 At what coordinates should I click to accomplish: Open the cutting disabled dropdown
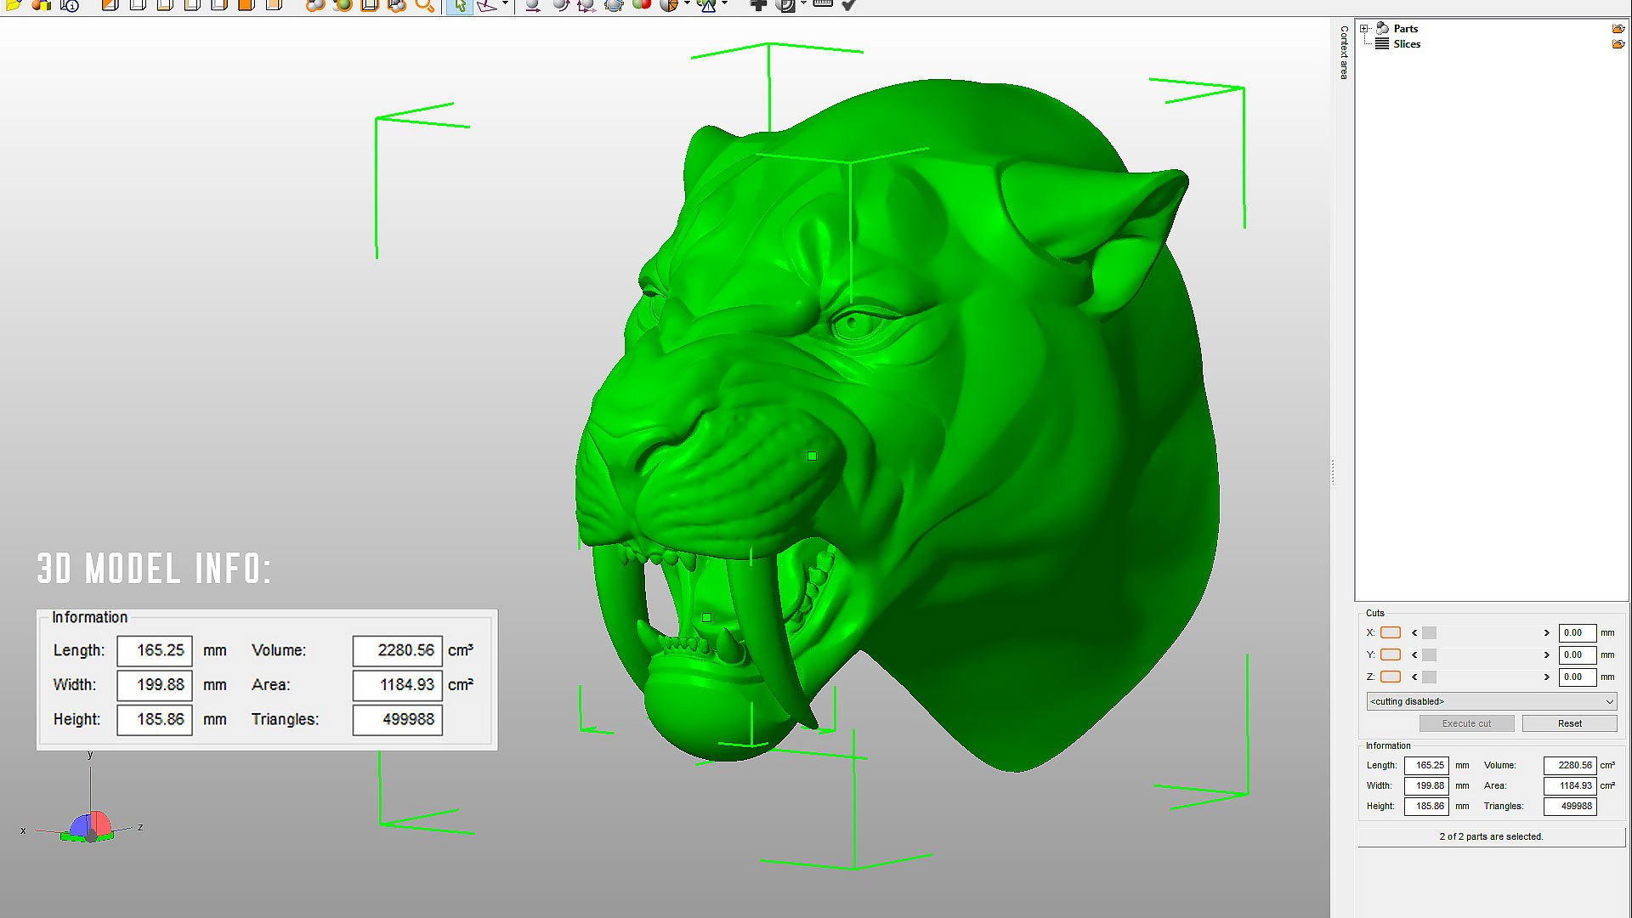click(1491, 701)
